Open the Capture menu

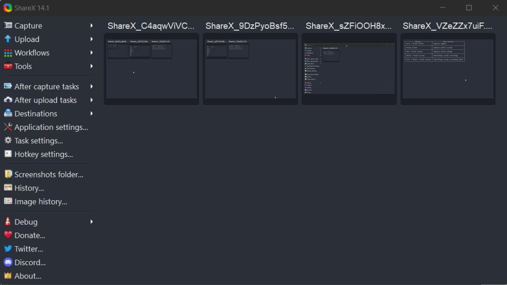click(x=48, y=25)
